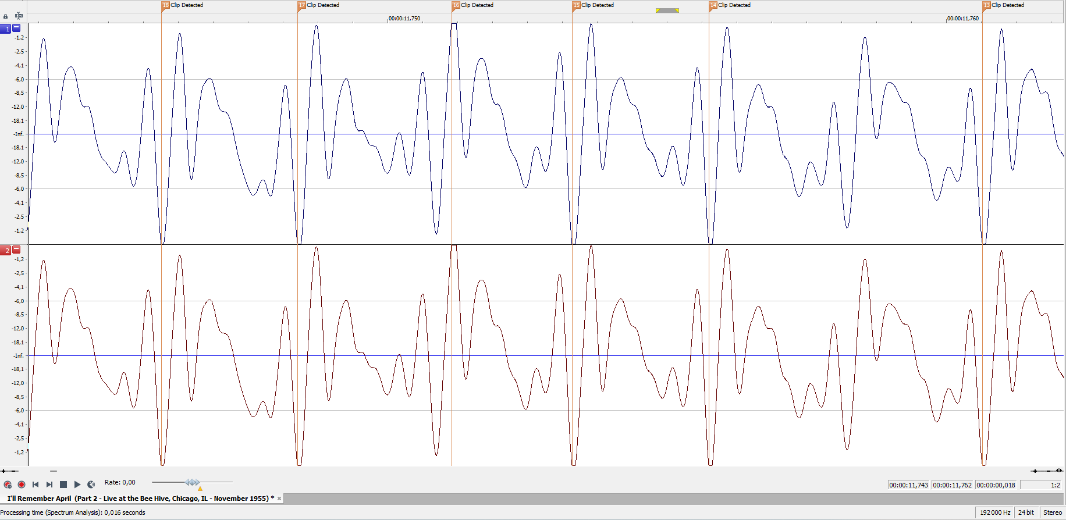Click the edit cursor tool icon
Image resolution: width=1066 pixels, height=520 pixels.
pos(19,16)
